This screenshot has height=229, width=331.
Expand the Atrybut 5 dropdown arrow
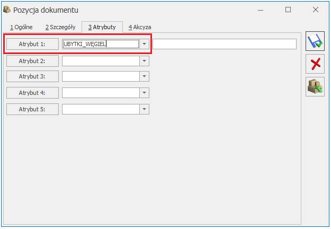(x=145, y=109)
